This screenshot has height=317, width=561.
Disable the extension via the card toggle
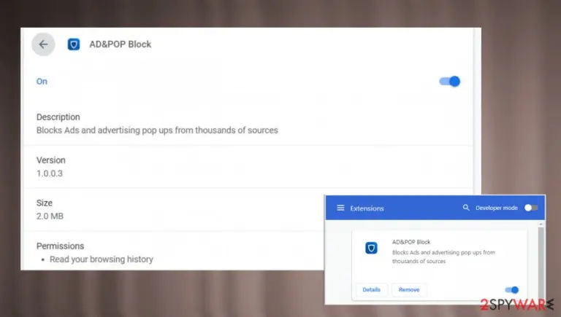[x=511, y=290]
